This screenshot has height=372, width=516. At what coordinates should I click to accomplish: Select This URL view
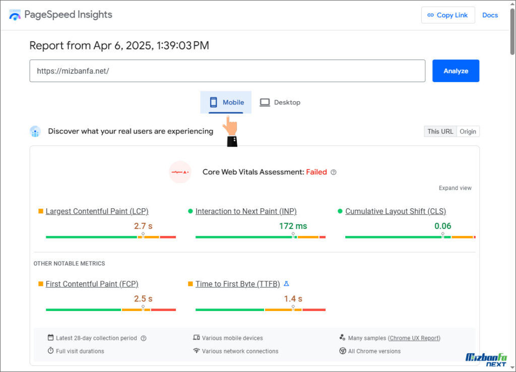(440, 132)
